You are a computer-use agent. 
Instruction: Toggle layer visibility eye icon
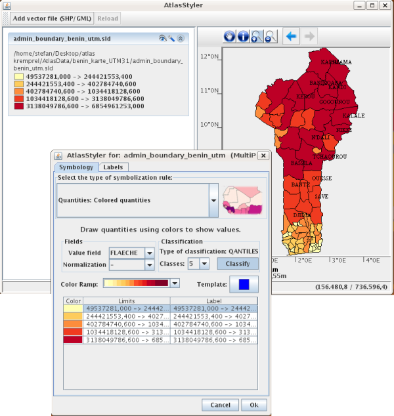coord(162,39)
